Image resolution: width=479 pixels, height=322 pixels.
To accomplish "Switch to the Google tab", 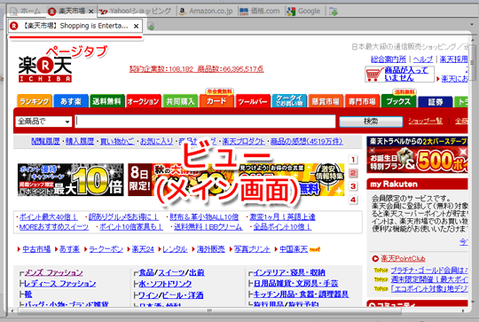I will [x=303, y=12].
